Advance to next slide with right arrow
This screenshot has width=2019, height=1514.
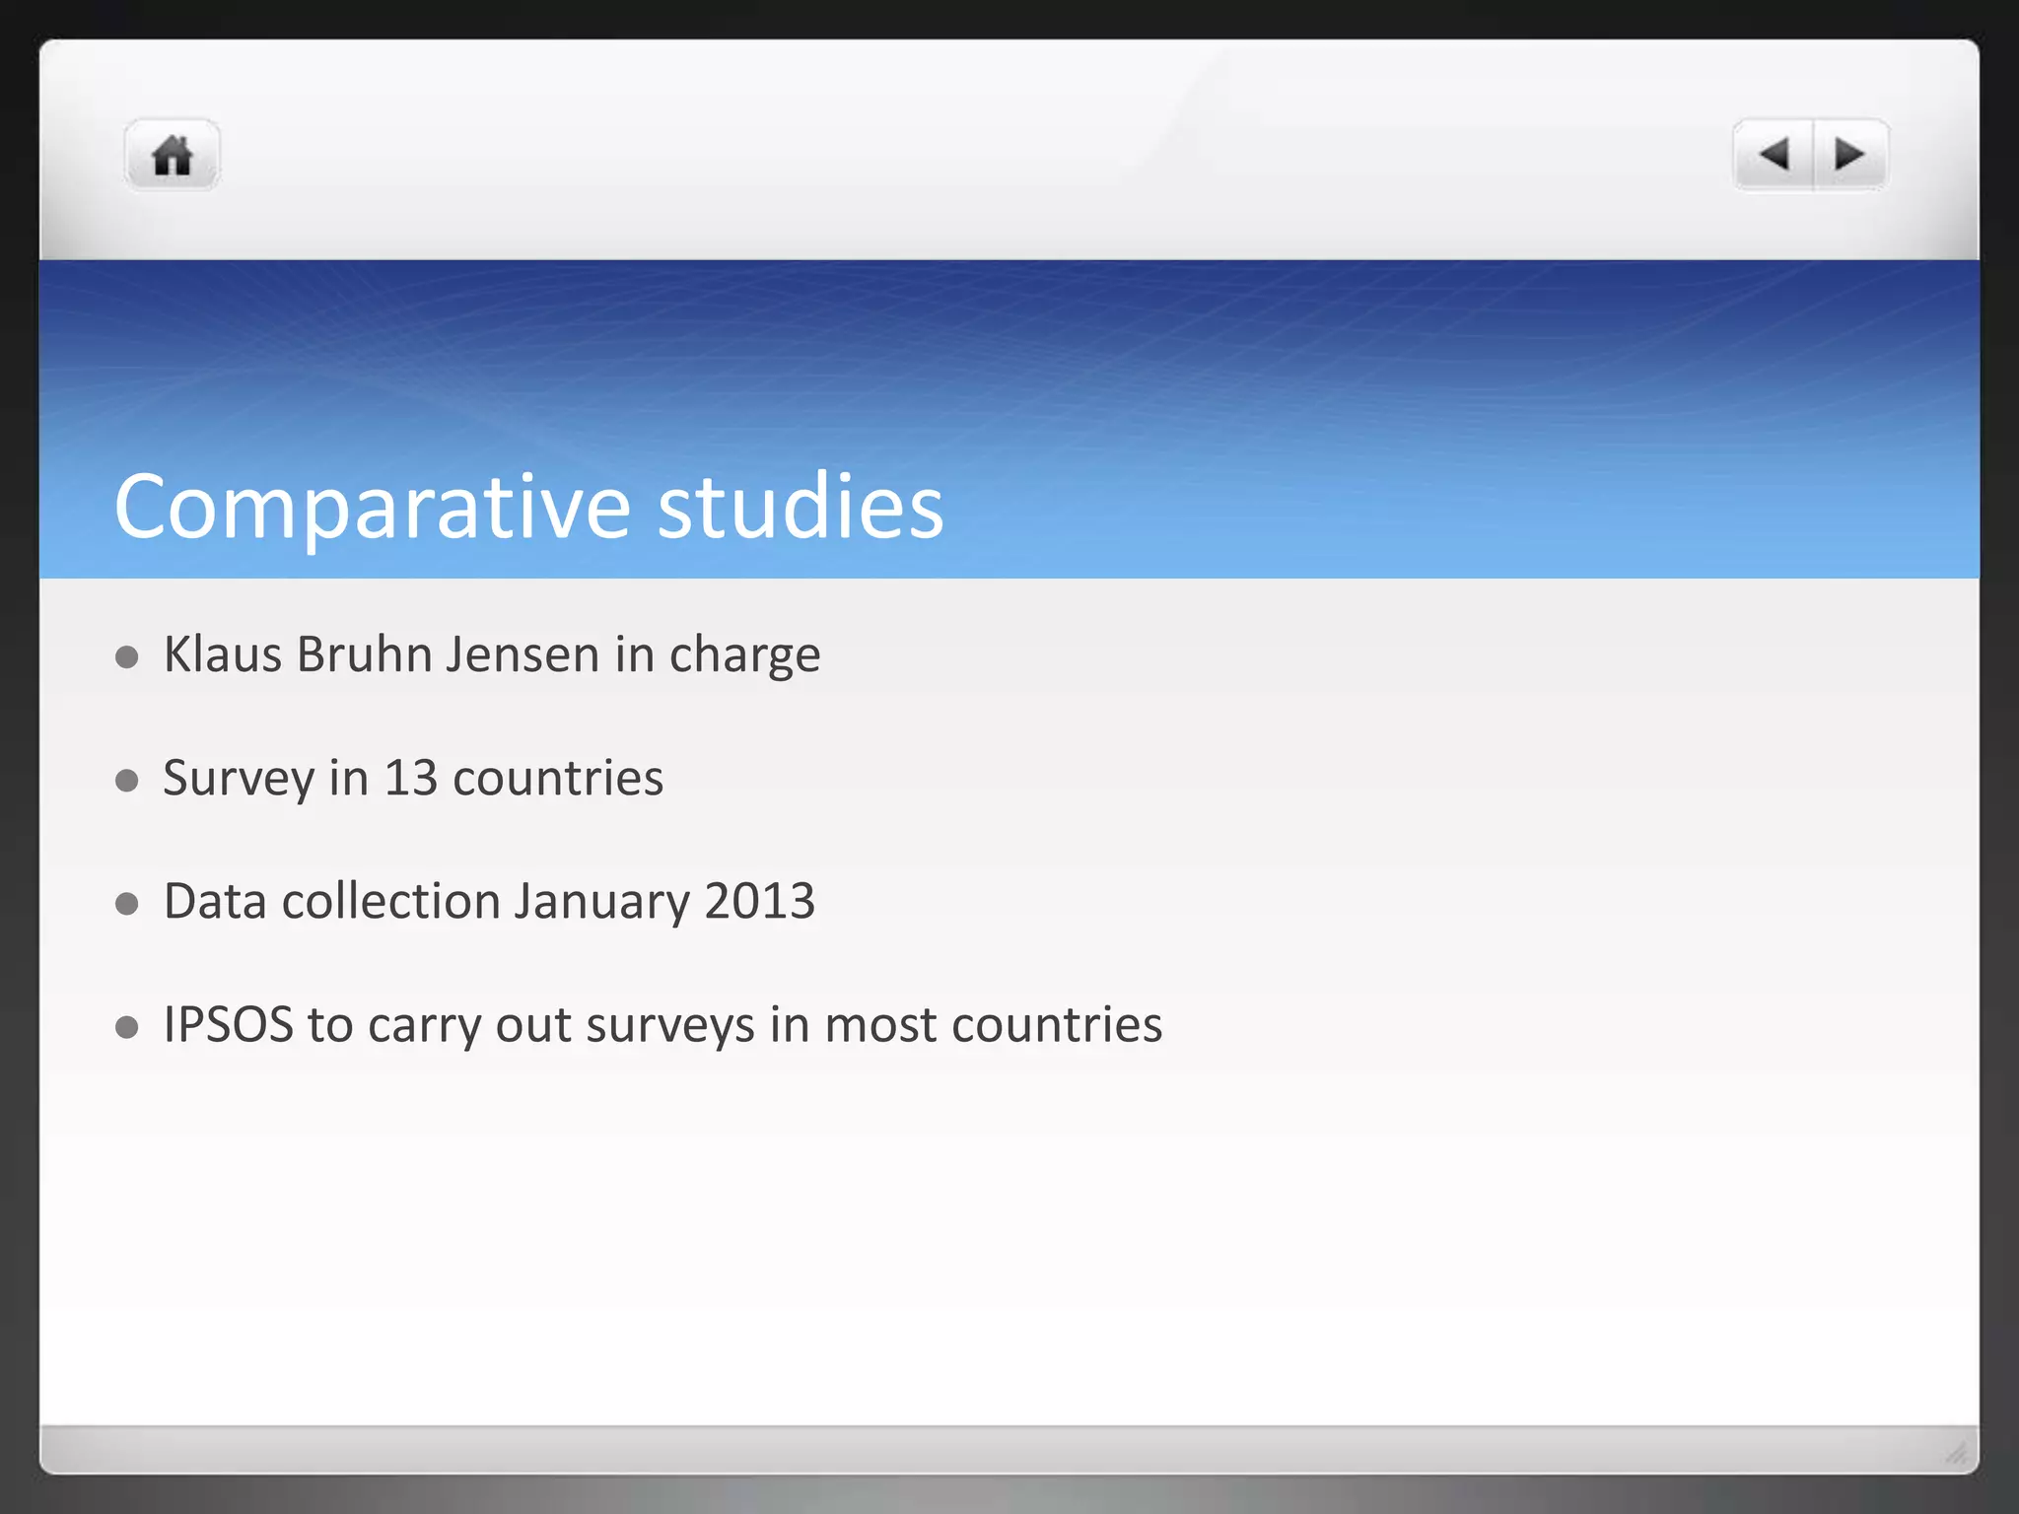point(1850,155)
